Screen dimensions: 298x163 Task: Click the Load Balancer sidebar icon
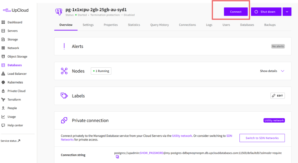[x=3, y=74]
